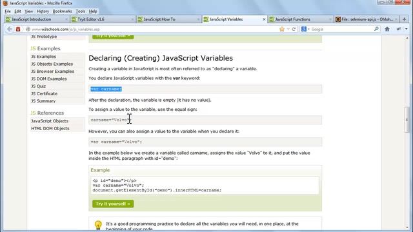Click the vertical scrollbar thumb
The width and height of the screenshot is (413, 232).
[407, 120]
